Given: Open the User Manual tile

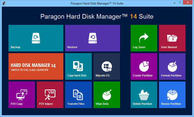Looking at the screenshot, I should point(172,38).
